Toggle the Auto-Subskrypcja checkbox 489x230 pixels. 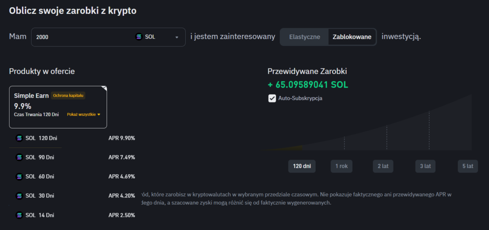click(272, 98)
